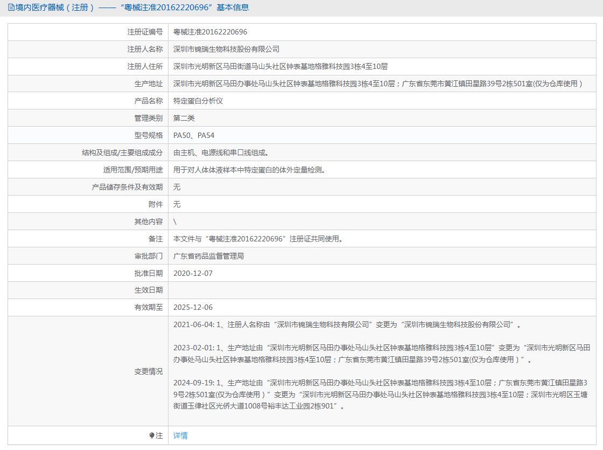Viewport: 603px width, 450px height.
Task: Select expiry date 2025-12-06
Action: 193,308
